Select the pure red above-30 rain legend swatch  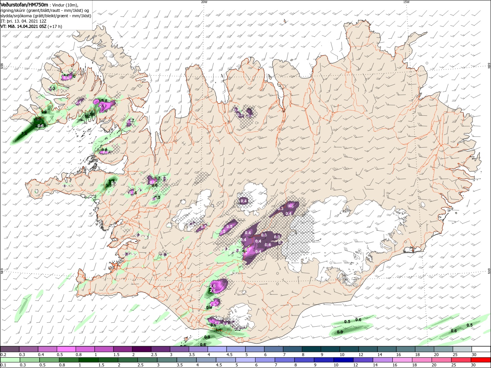pyautogui.click(x=480, y=360)
